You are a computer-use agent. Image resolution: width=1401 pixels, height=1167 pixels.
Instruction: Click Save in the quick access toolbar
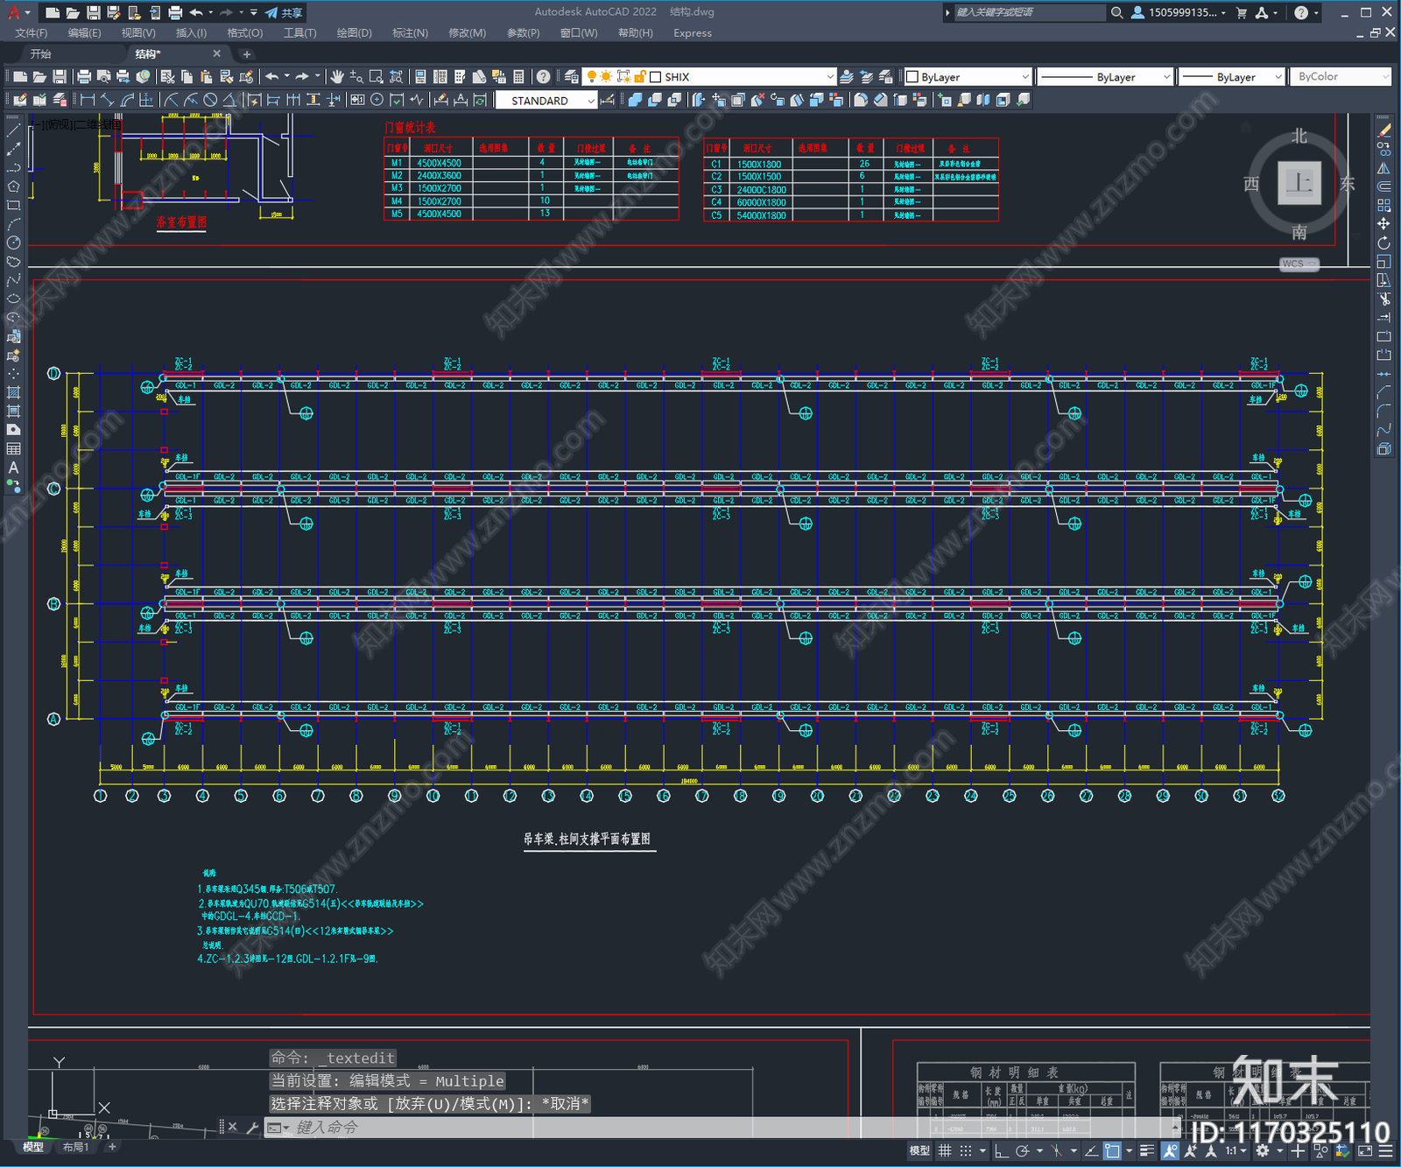pyautogui.click(x=93, y=12)
